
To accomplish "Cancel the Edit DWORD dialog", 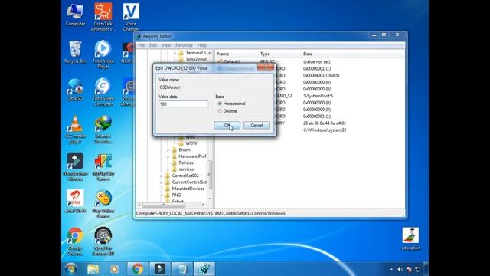I will [x=256, y=126].
